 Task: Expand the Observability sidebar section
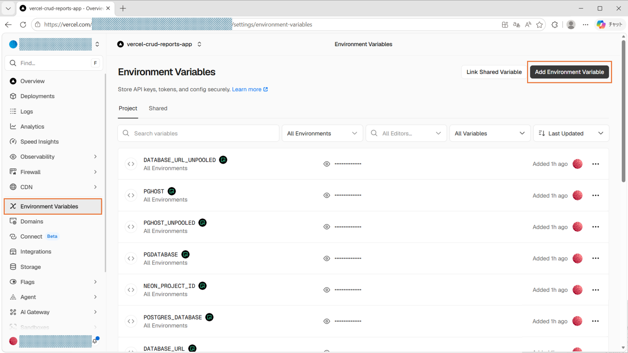coord(95,157)
